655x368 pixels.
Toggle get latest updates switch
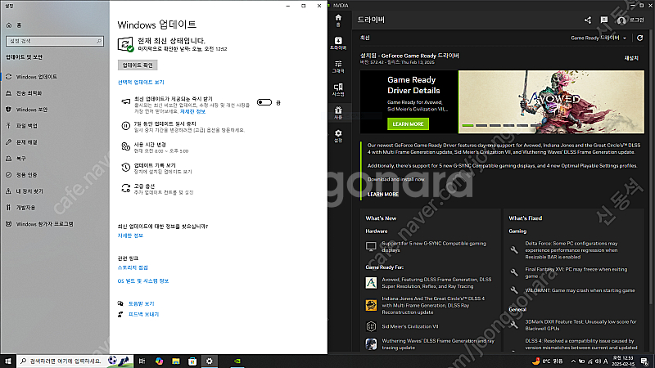pos(264,102)
